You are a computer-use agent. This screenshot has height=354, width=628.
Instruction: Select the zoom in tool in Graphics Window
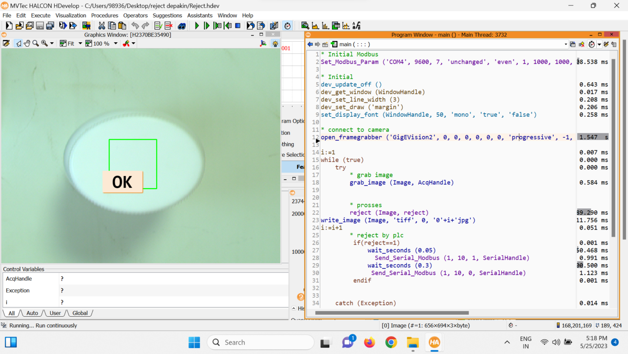pos(44,44)
